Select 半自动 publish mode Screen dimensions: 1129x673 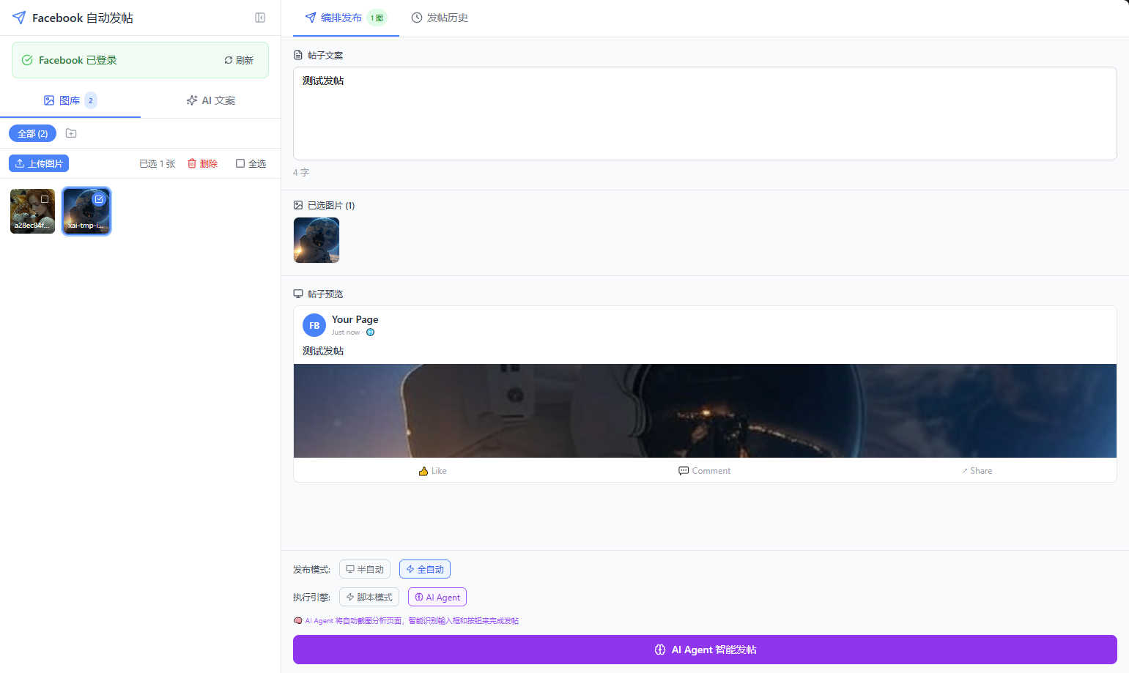pyautogui.click(x=365, y=569)
